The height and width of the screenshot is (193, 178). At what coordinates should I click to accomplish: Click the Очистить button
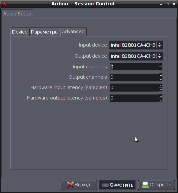coord(117,185)
